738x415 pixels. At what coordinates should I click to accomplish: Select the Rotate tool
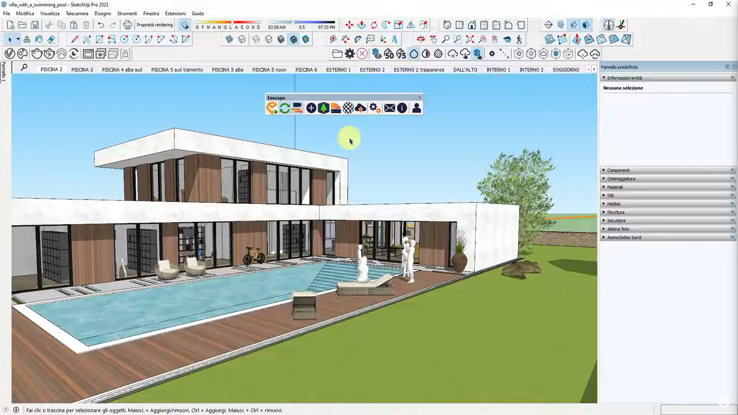(374, 25)
